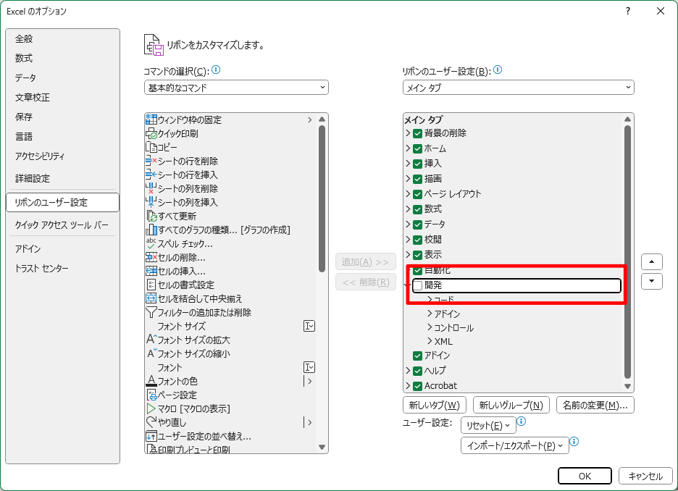Screen dimensions: 678x491
Task: Click the info icon beside コマンドの選択
Action: pos(216,70)
